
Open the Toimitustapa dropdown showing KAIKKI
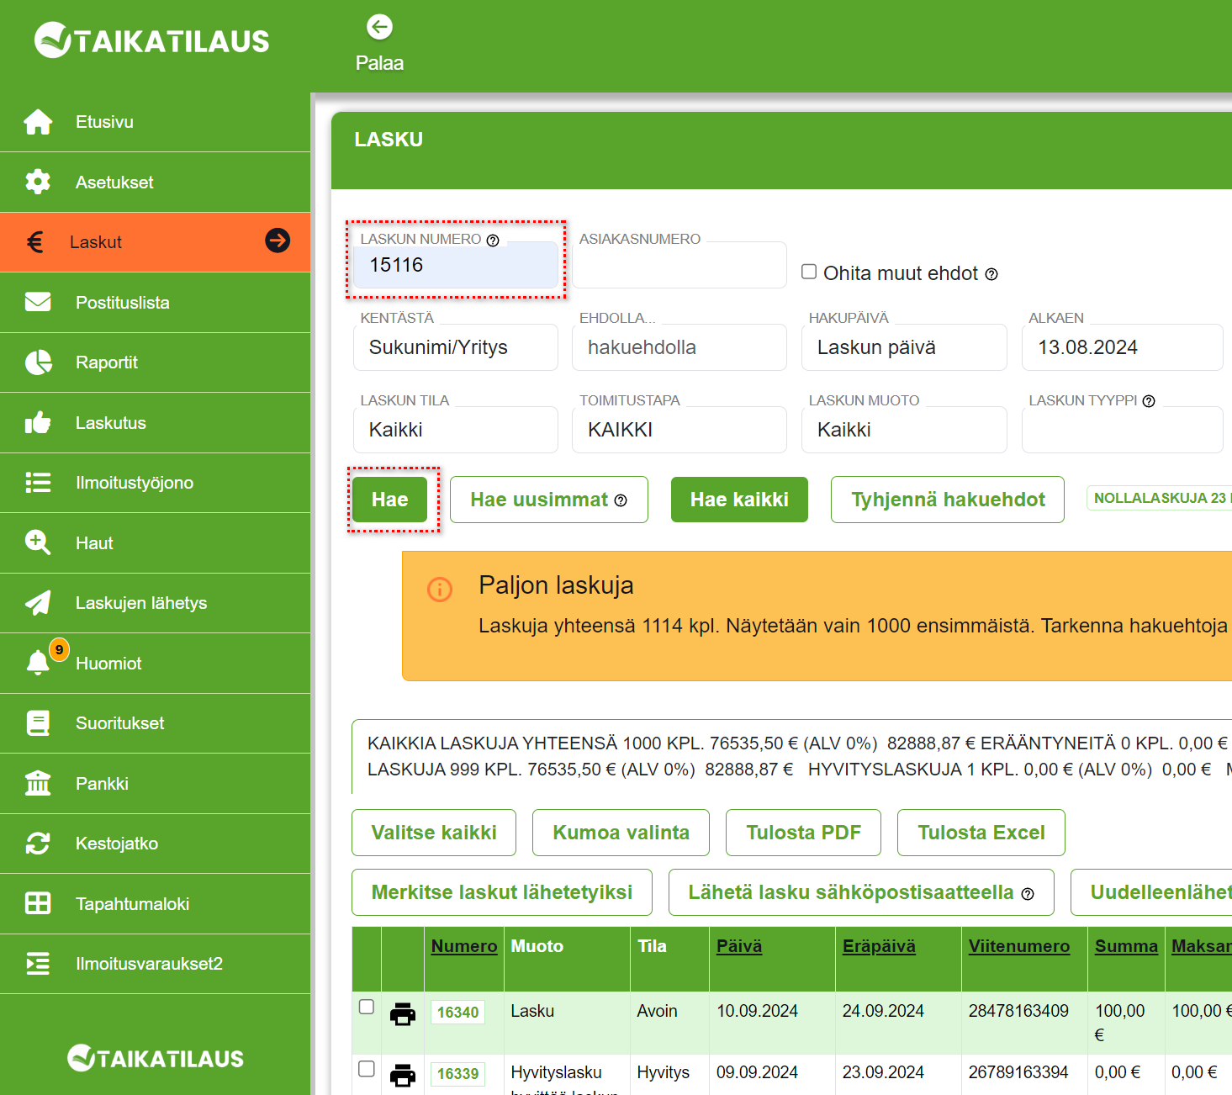(x=679, y=430)
